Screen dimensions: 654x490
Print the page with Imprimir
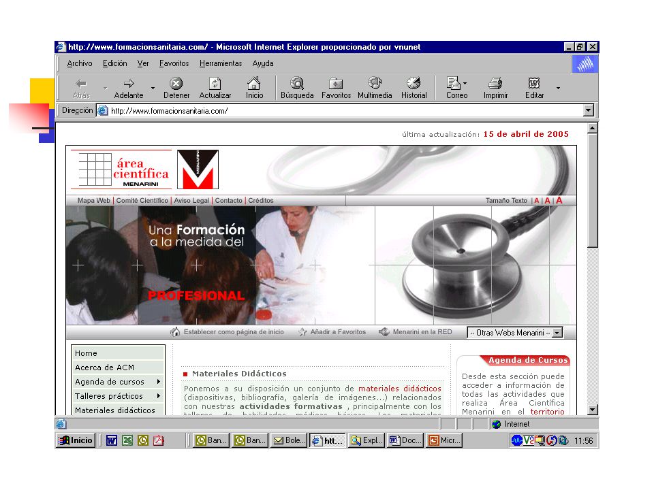click(x=495, y=88)
